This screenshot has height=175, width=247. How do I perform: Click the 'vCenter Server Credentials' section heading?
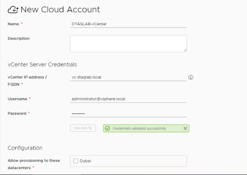click(x=42, y=64)
